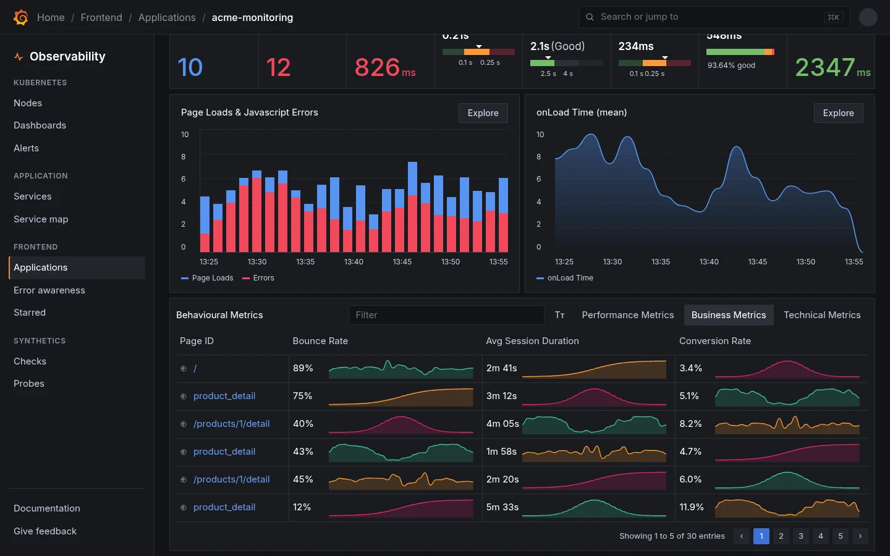Click the 2347 ms stat value
The image size is (890, 556).
tap(833, 67)
